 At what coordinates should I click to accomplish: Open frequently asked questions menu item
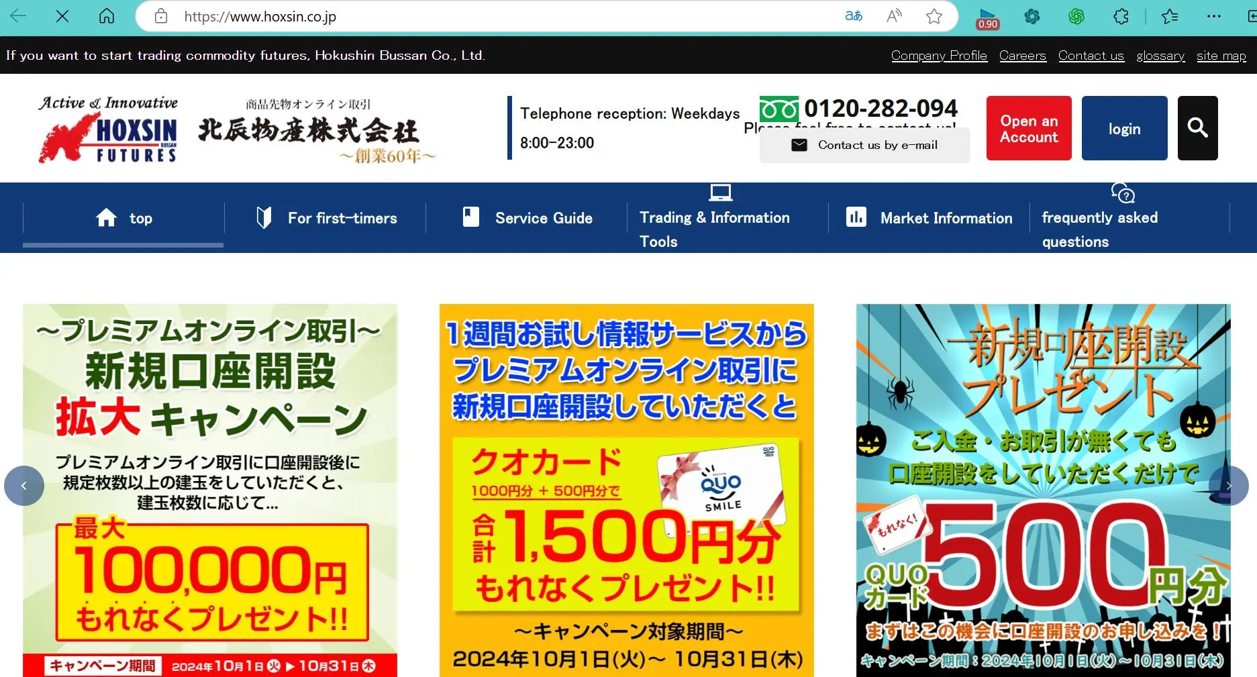point(1130,218)
